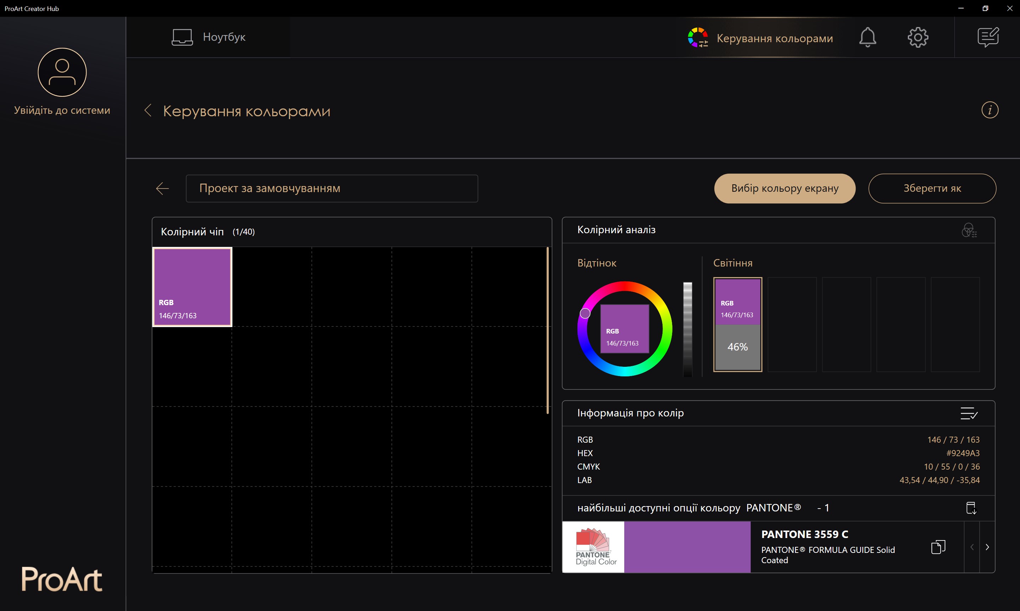Show next PANTONE color option
This screenshot has height=611, width=1020.
click(x=987, y=547)
